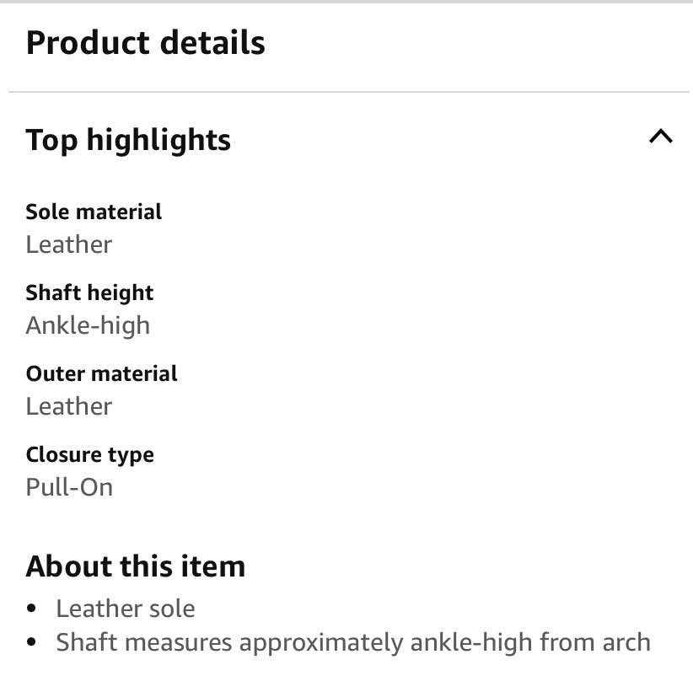Click the Closure type label

(x=89, y=454)
